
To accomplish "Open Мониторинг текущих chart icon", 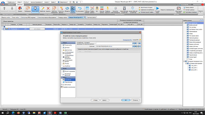I will [x=179, y=10].
